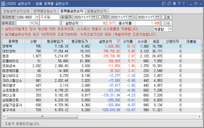The image size is (204, 128).
Task: Select the 종목별실현손익 tab
Action: (72, 11)
